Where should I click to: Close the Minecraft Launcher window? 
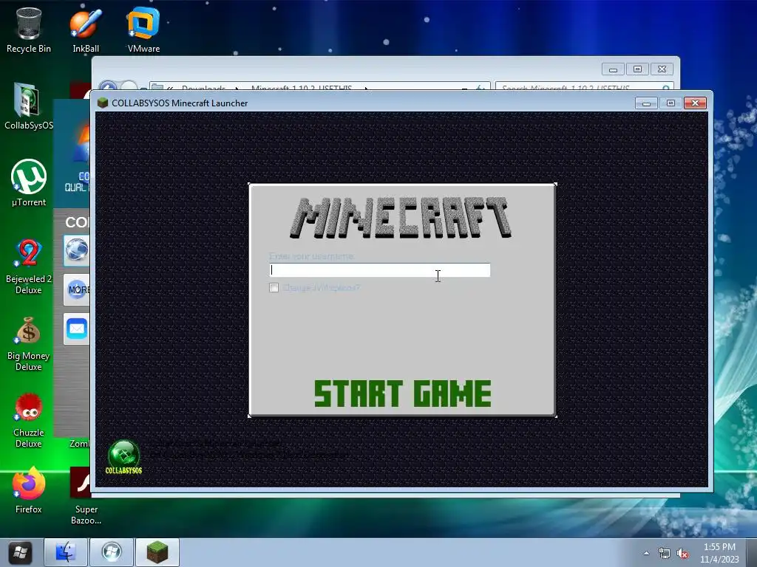point(695,103)
